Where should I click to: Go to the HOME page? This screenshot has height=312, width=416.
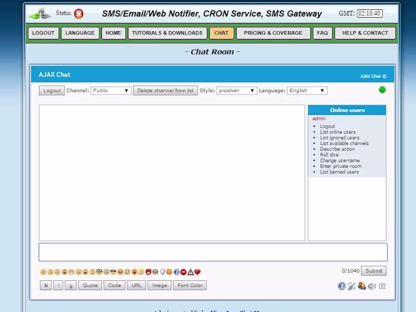113,33
